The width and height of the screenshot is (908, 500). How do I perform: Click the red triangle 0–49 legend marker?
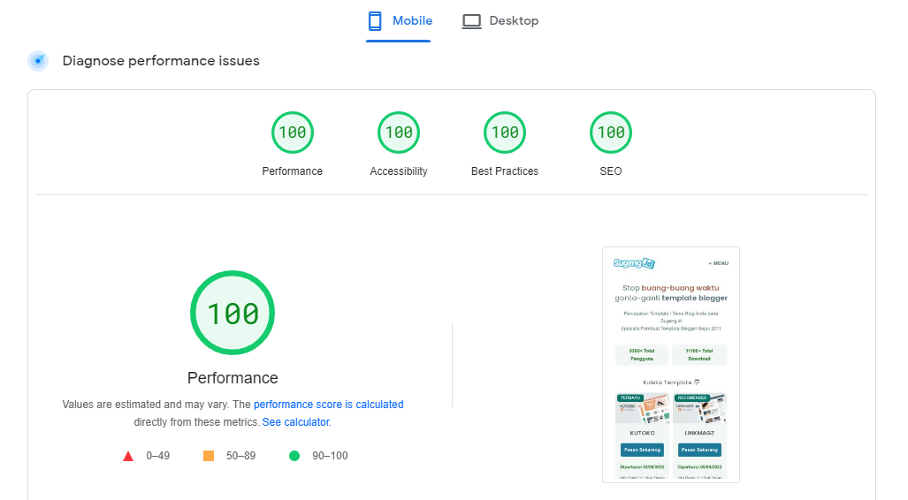point(128,456)
